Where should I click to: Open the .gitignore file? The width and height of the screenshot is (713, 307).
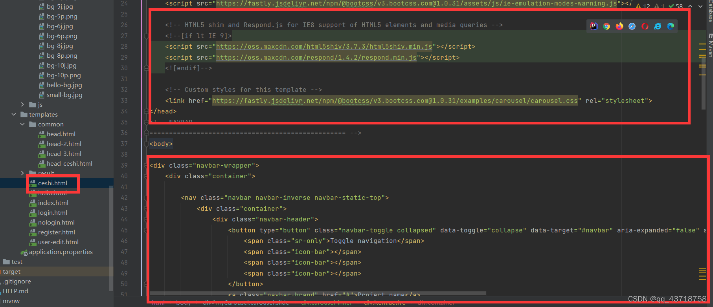(x=17, y=281)
